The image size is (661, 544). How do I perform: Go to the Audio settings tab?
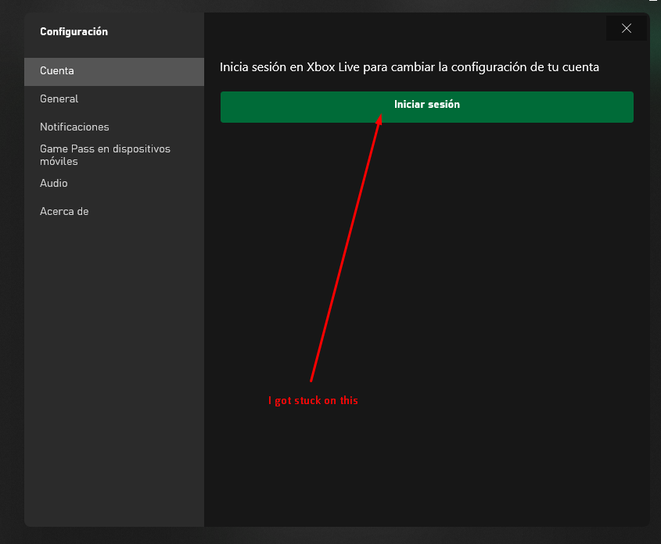(x=114, y=183)
